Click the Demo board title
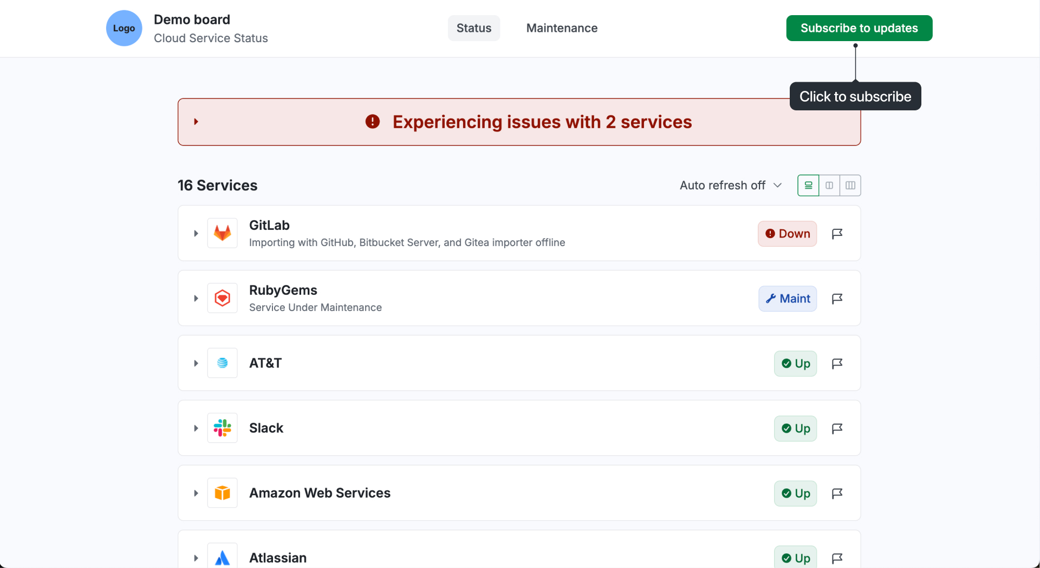Screen dimensions: 1040x568 [192, 19]
